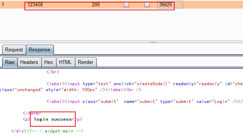Click the closing </br> tag line
This screenshot has height=137, width=243.
coord(53,72)
